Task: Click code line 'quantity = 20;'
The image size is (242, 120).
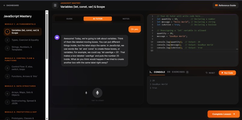Action: [x=165, y=33]
